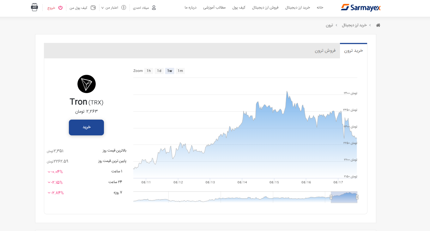This screenshot has width=430, height=231.
Task: Open the مطالب آموزشی menu item
Action: (x=215, y=7)
